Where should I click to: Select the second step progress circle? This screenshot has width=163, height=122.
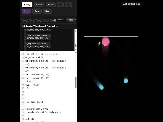[27, 20]
